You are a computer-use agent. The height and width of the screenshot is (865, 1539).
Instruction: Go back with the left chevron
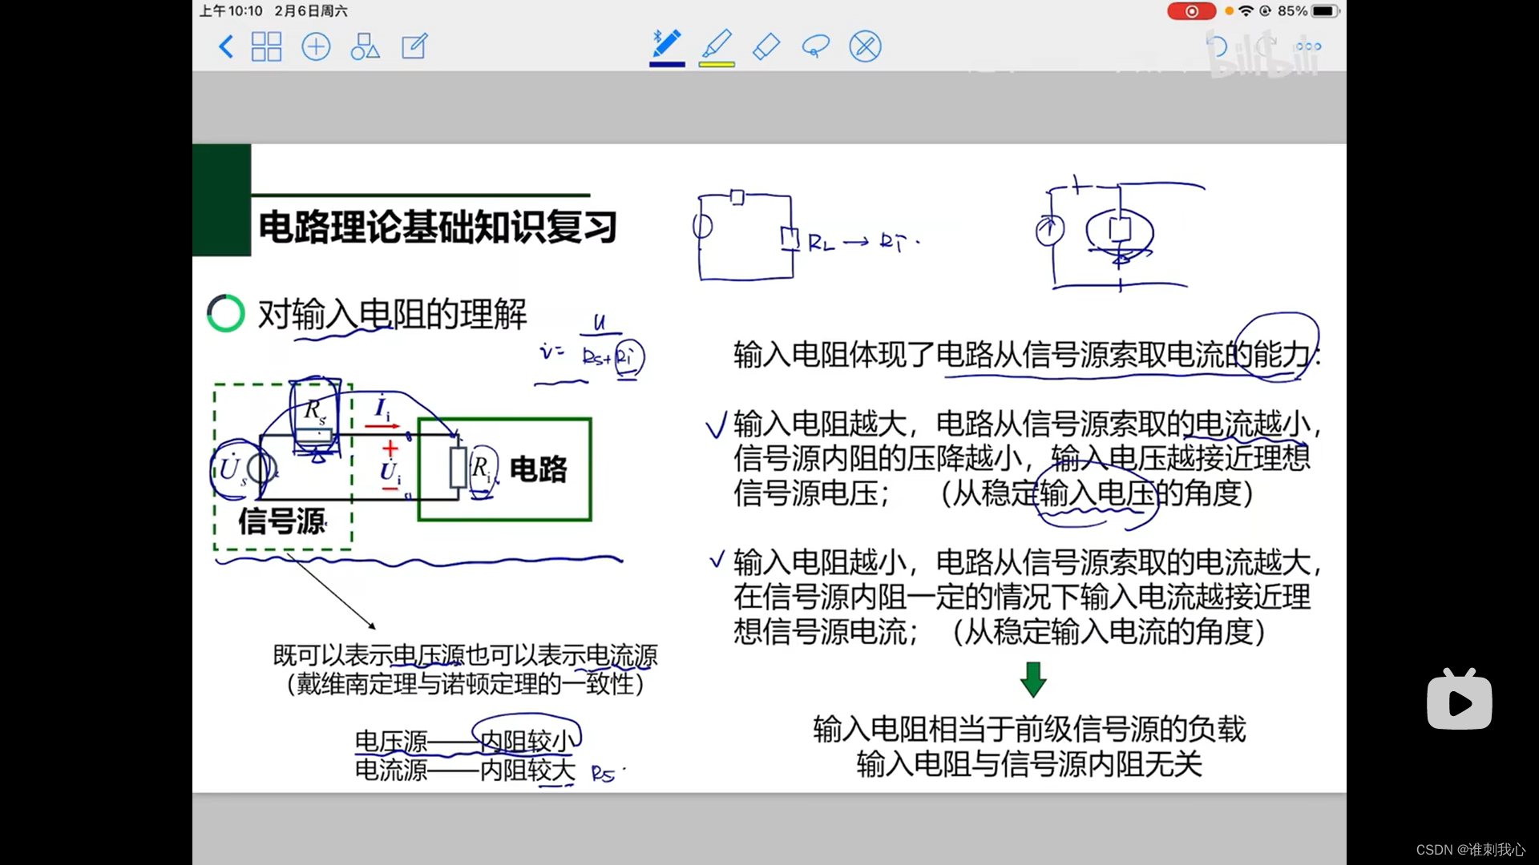pos(226,46)
